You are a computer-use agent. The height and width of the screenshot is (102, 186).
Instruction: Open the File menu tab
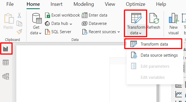click(x=10, y=4)
